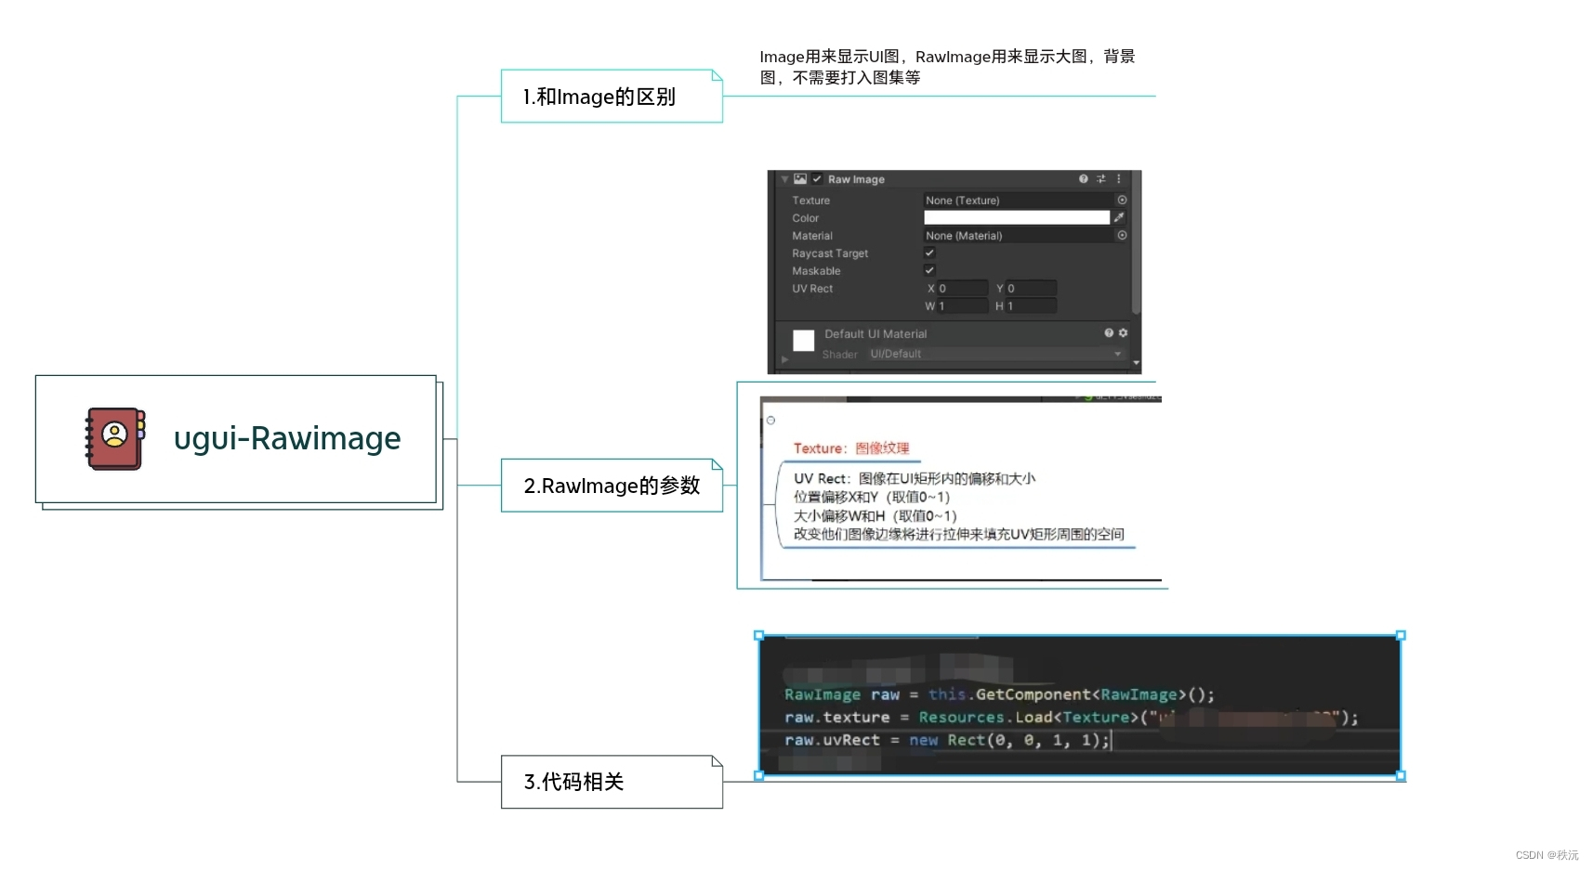Uncheck the Maskable checkbox
The height and width of the screenshot is (869, 1593).
point(929,270)
